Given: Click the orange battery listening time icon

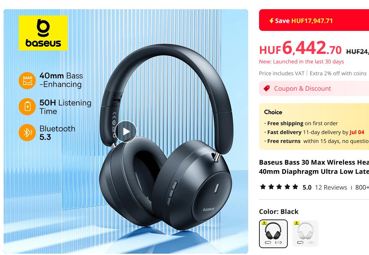Looking at the screenshot, I should (x=27, y=107).
